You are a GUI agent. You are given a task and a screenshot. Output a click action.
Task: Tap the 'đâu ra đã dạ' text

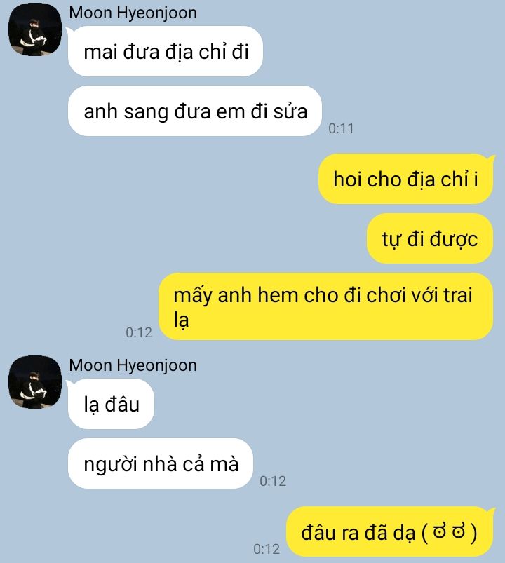pos(358,532)
